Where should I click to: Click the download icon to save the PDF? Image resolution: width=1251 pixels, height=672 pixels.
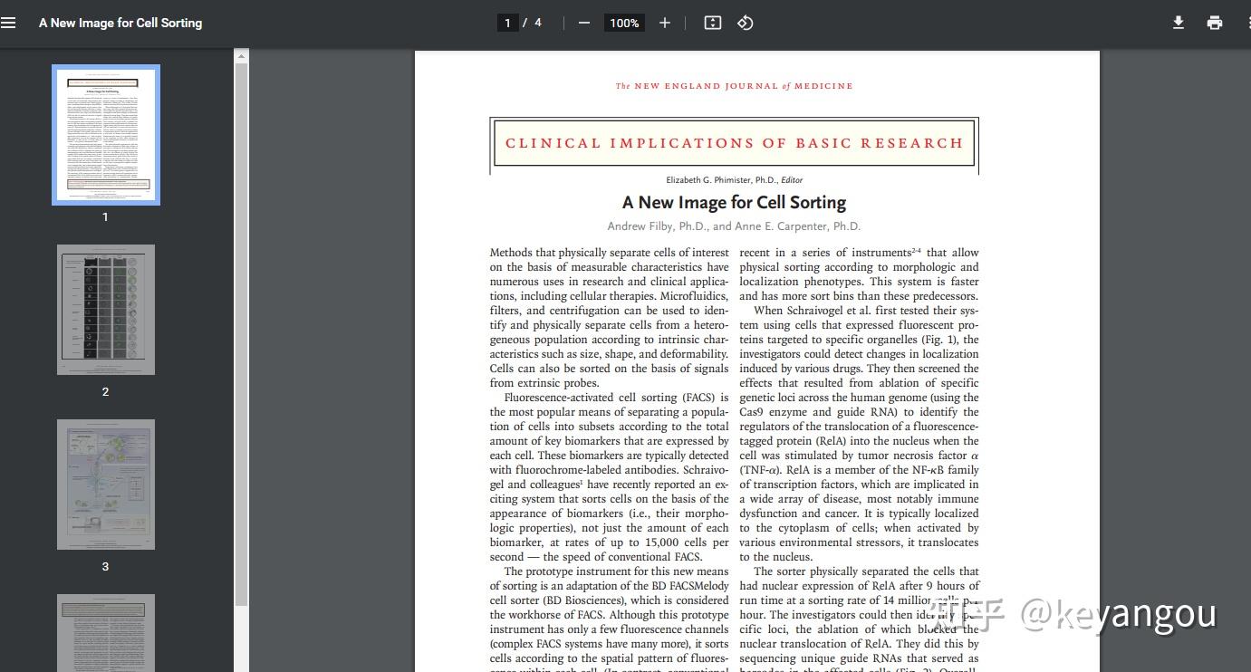pos(1179,23)
